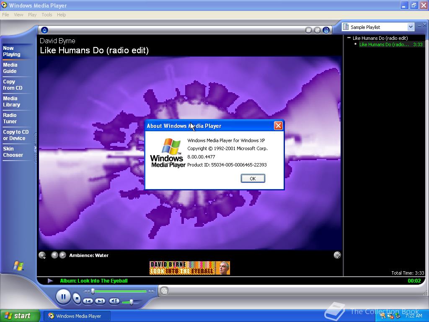Screen dimensions: 429x322
Task: Click the play status icon beside Album text
Action: click(x=50, y=280)
